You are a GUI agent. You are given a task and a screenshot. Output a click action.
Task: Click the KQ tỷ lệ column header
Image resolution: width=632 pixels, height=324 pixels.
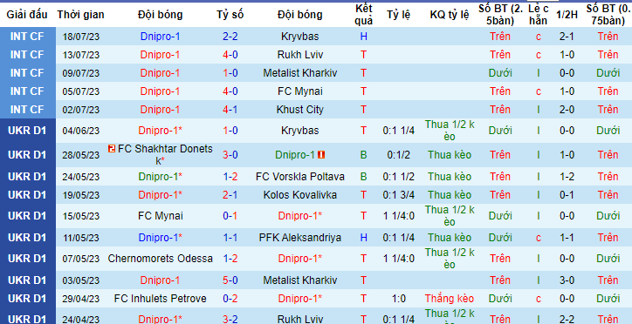(450, 15)
